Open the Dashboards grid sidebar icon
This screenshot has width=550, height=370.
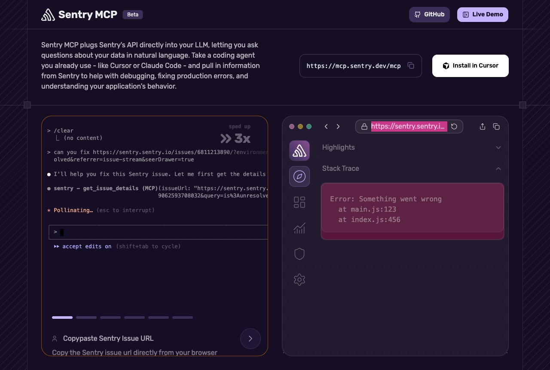[x=299, y=202]
